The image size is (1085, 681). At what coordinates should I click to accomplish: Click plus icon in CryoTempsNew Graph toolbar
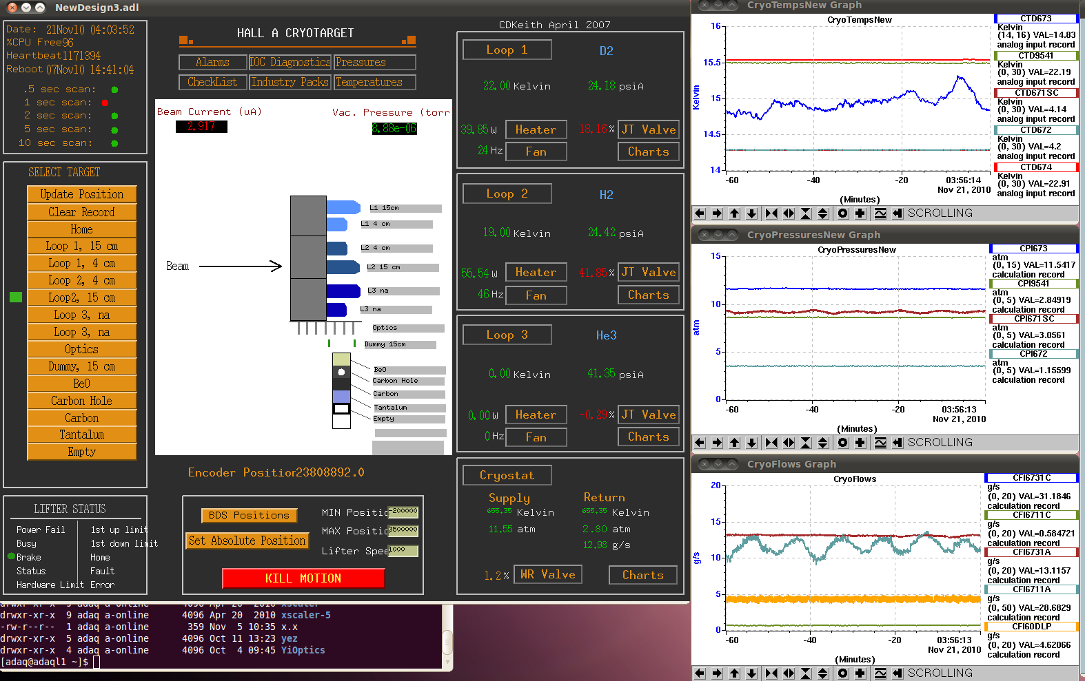pyautogui.click(x=860, y=213)
